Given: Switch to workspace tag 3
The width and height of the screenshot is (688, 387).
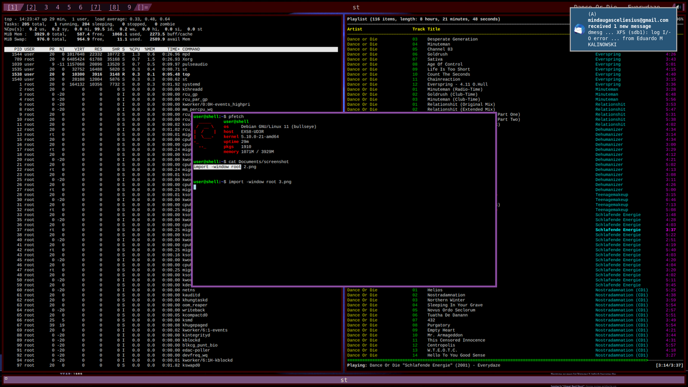Looking at the screenshot, I should (x=46, y=8).
